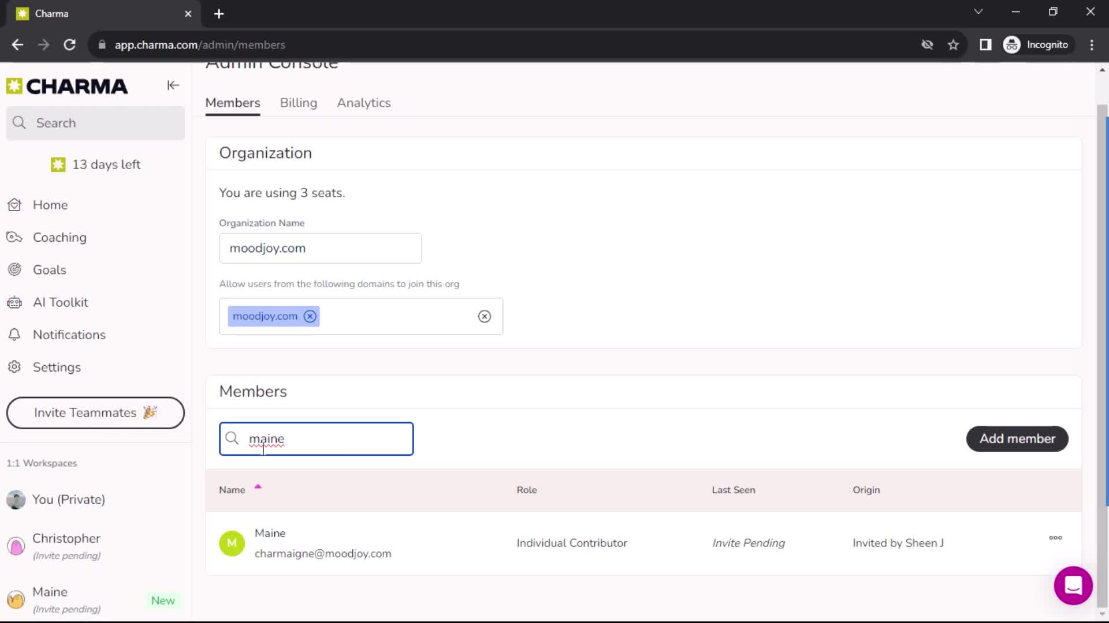The height and width of the screenshot is (623, 1109).
Task: Click Individual Contributor role cell
Action: click(572, 543)
